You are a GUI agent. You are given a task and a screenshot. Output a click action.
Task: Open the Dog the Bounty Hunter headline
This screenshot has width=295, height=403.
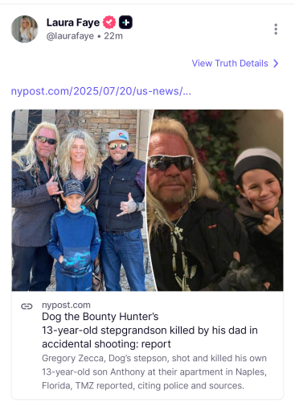click(150, 330)
